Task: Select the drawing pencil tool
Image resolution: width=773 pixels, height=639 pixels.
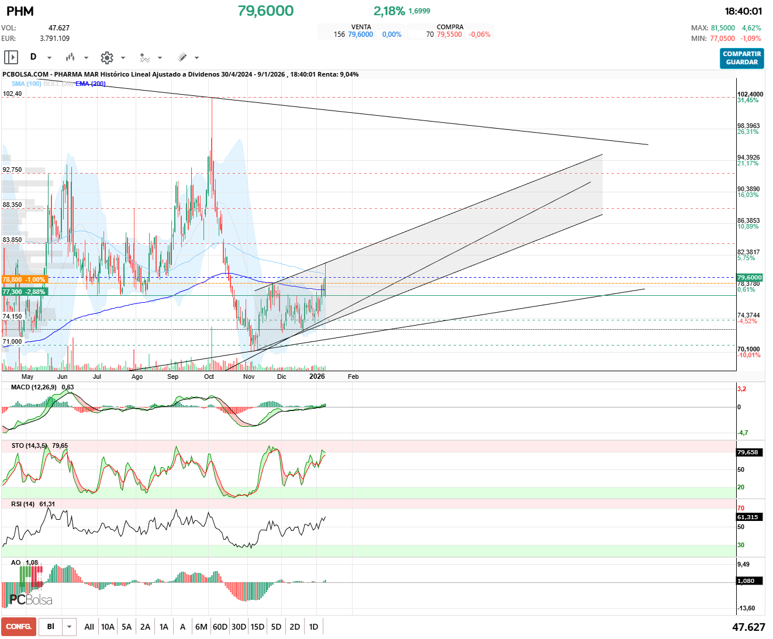Action: pos(182,57)
